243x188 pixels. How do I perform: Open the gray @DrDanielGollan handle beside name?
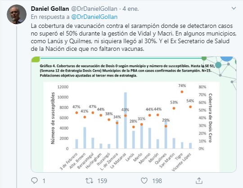tap(94, 9)
